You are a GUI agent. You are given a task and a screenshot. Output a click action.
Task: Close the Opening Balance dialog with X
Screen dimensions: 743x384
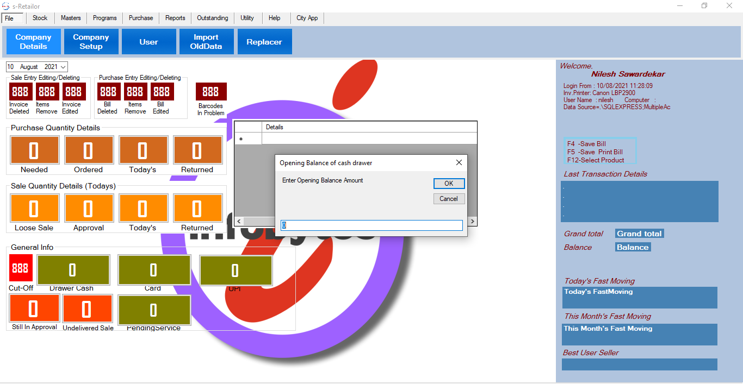tap(459, 162)
